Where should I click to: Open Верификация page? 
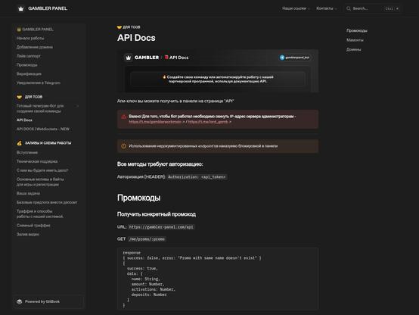29,74
